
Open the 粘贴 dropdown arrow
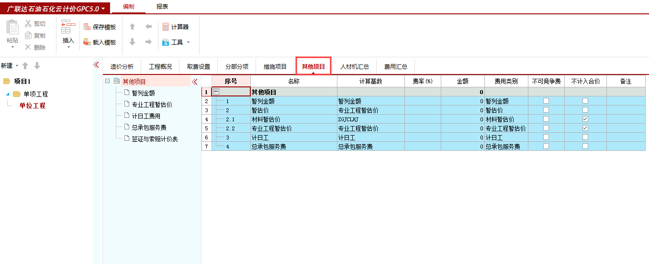pyautogui.click(x=13, y=47)
